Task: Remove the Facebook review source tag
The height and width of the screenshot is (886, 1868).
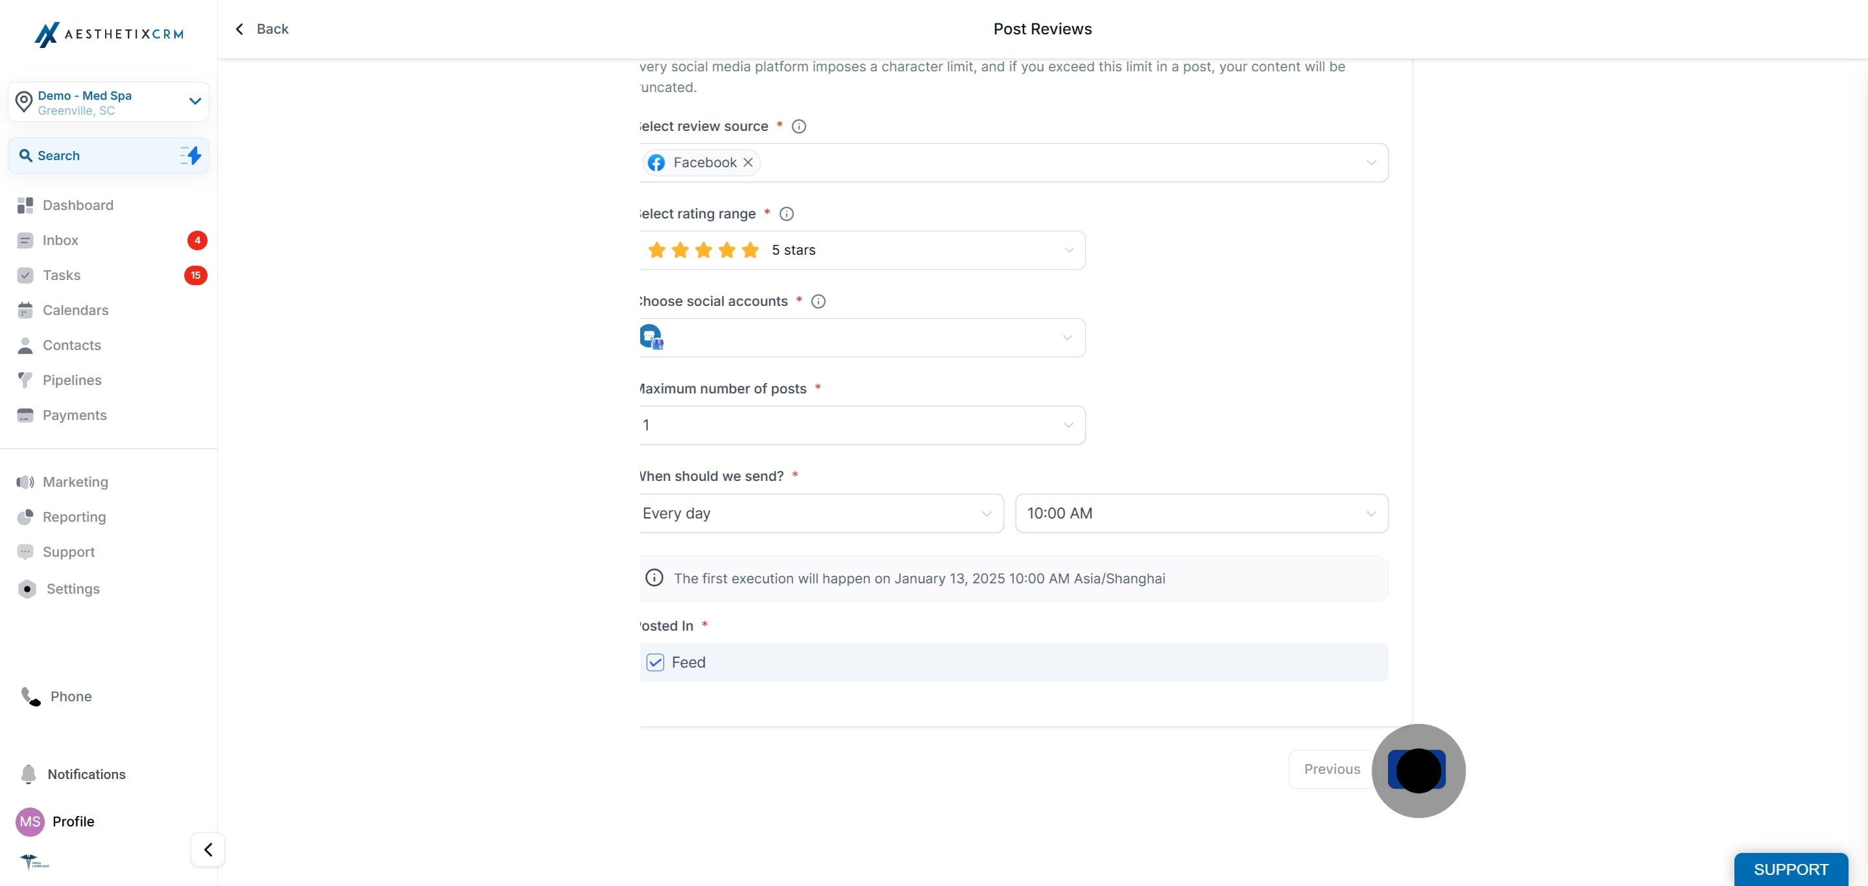Action: point(748,162)
